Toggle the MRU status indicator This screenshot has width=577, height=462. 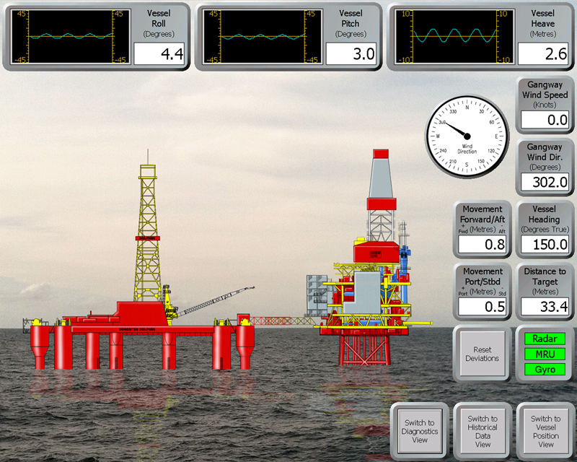545,354
